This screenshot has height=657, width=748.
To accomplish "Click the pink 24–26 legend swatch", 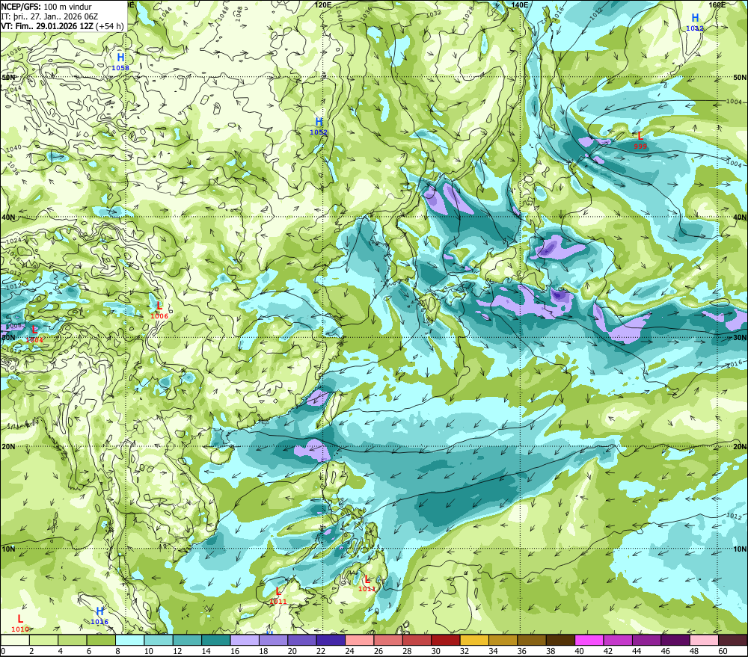I will [x=360, y=640].
